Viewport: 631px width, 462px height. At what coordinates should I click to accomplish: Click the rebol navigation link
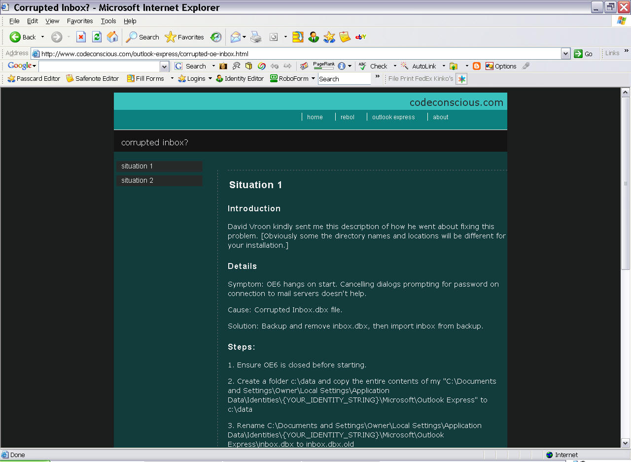point(348,117)
